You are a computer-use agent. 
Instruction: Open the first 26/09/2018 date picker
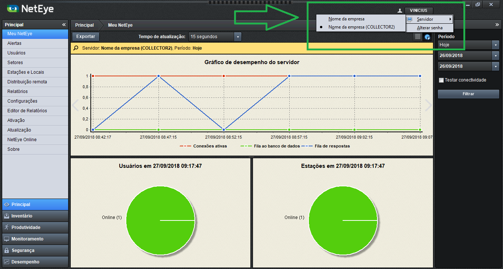(x=469, y=56)
